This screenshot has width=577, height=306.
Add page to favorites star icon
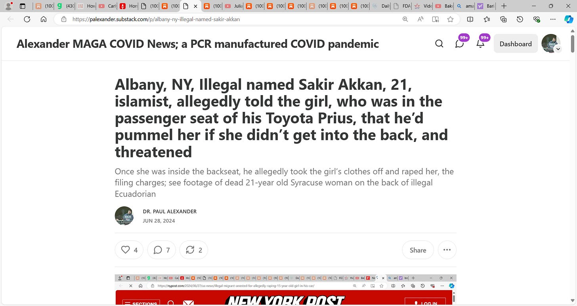coord(450,19)
